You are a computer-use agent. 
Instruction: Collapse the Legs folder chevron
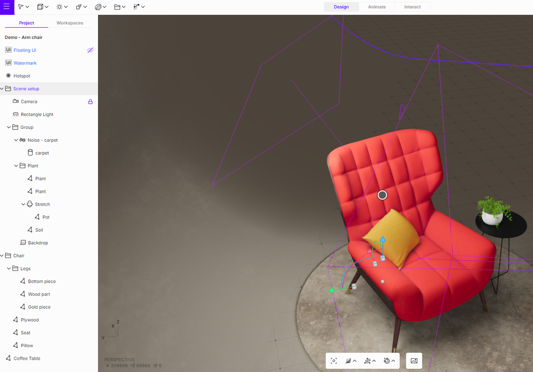[9, 268]
